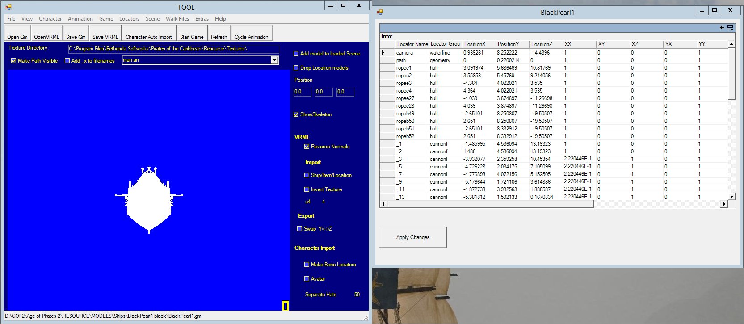Click the second Position value field
Screen dimensions: 744x324
click(324, 92)
